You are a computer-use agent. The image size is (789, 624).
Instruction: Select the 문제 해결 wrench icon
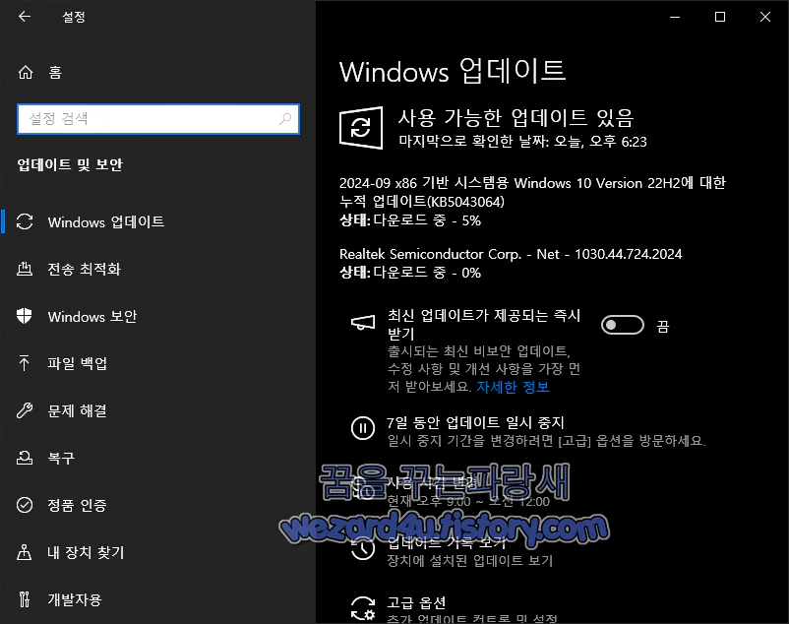pyautogui.click(x=25, y=410)
